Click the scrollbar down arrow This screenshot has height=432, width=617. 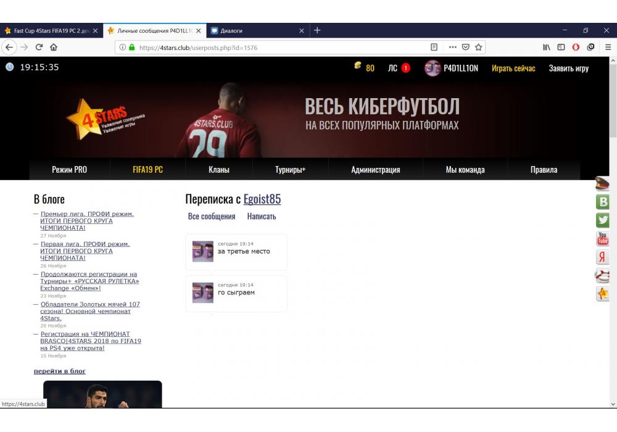[613, 404]
